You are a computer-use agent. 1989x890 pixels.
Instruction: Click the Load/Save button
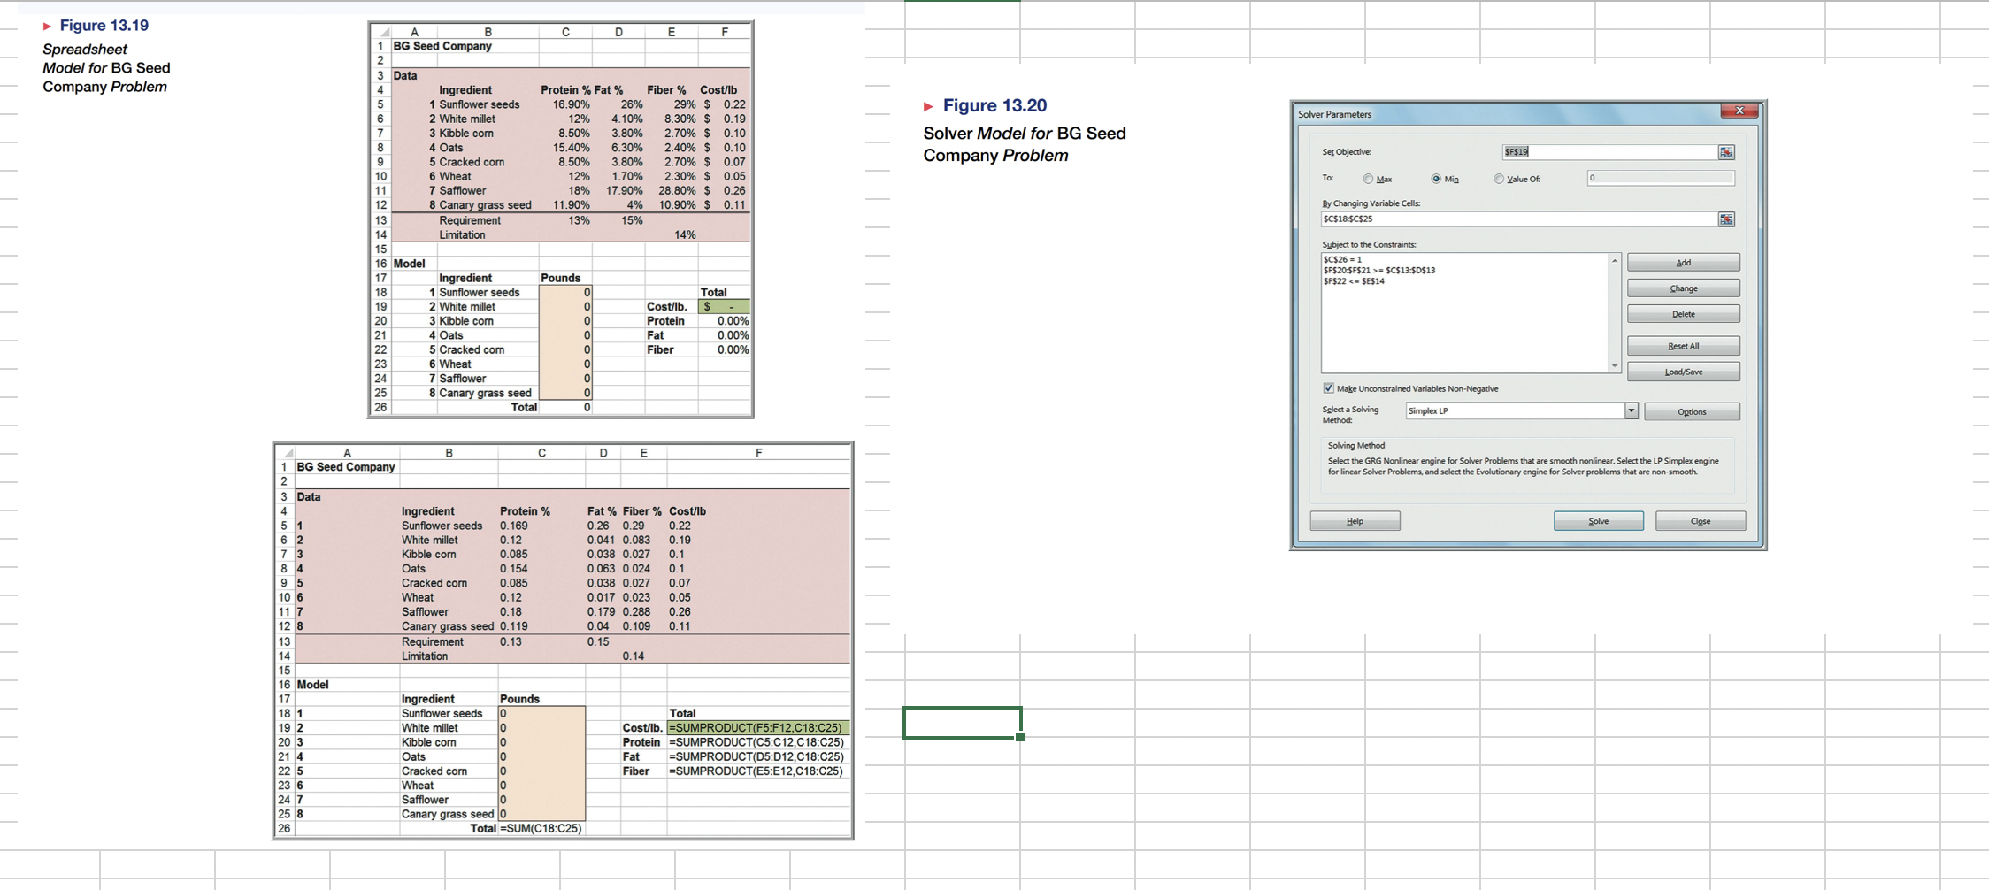(x=1684, y=370)
